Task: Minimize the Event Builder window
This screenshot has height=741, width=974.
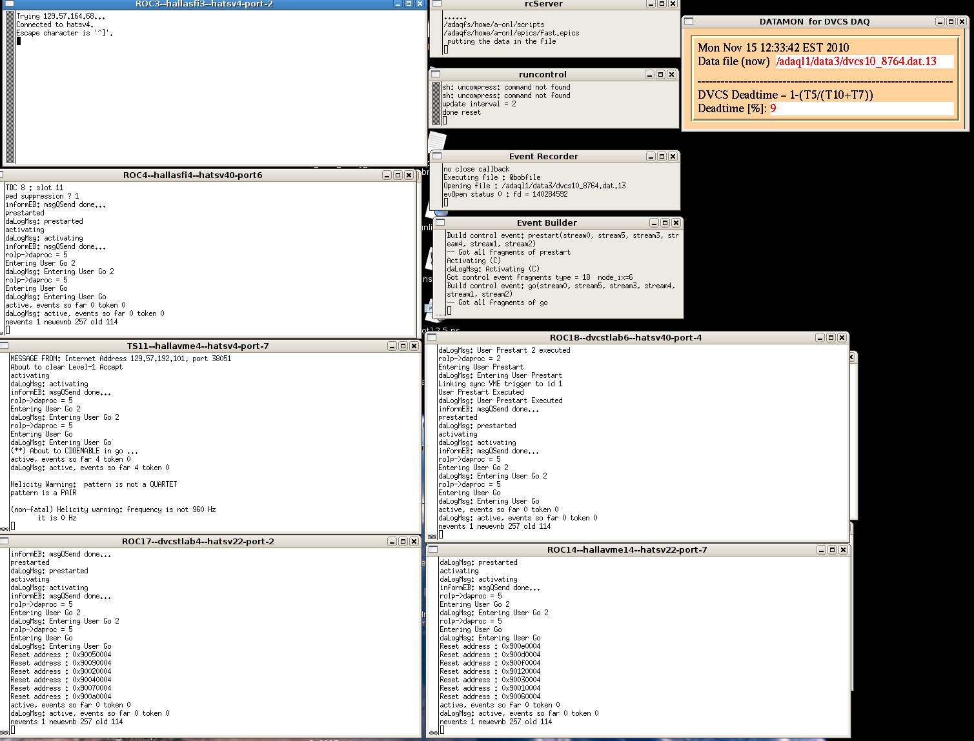Action: coord(654,222)
